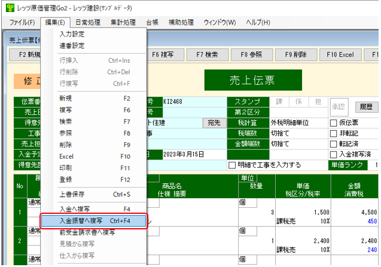The height and width of the screenshot is (267, 381).
Task: Click amount 4,500 in row 1
Action: coord(369,213)
